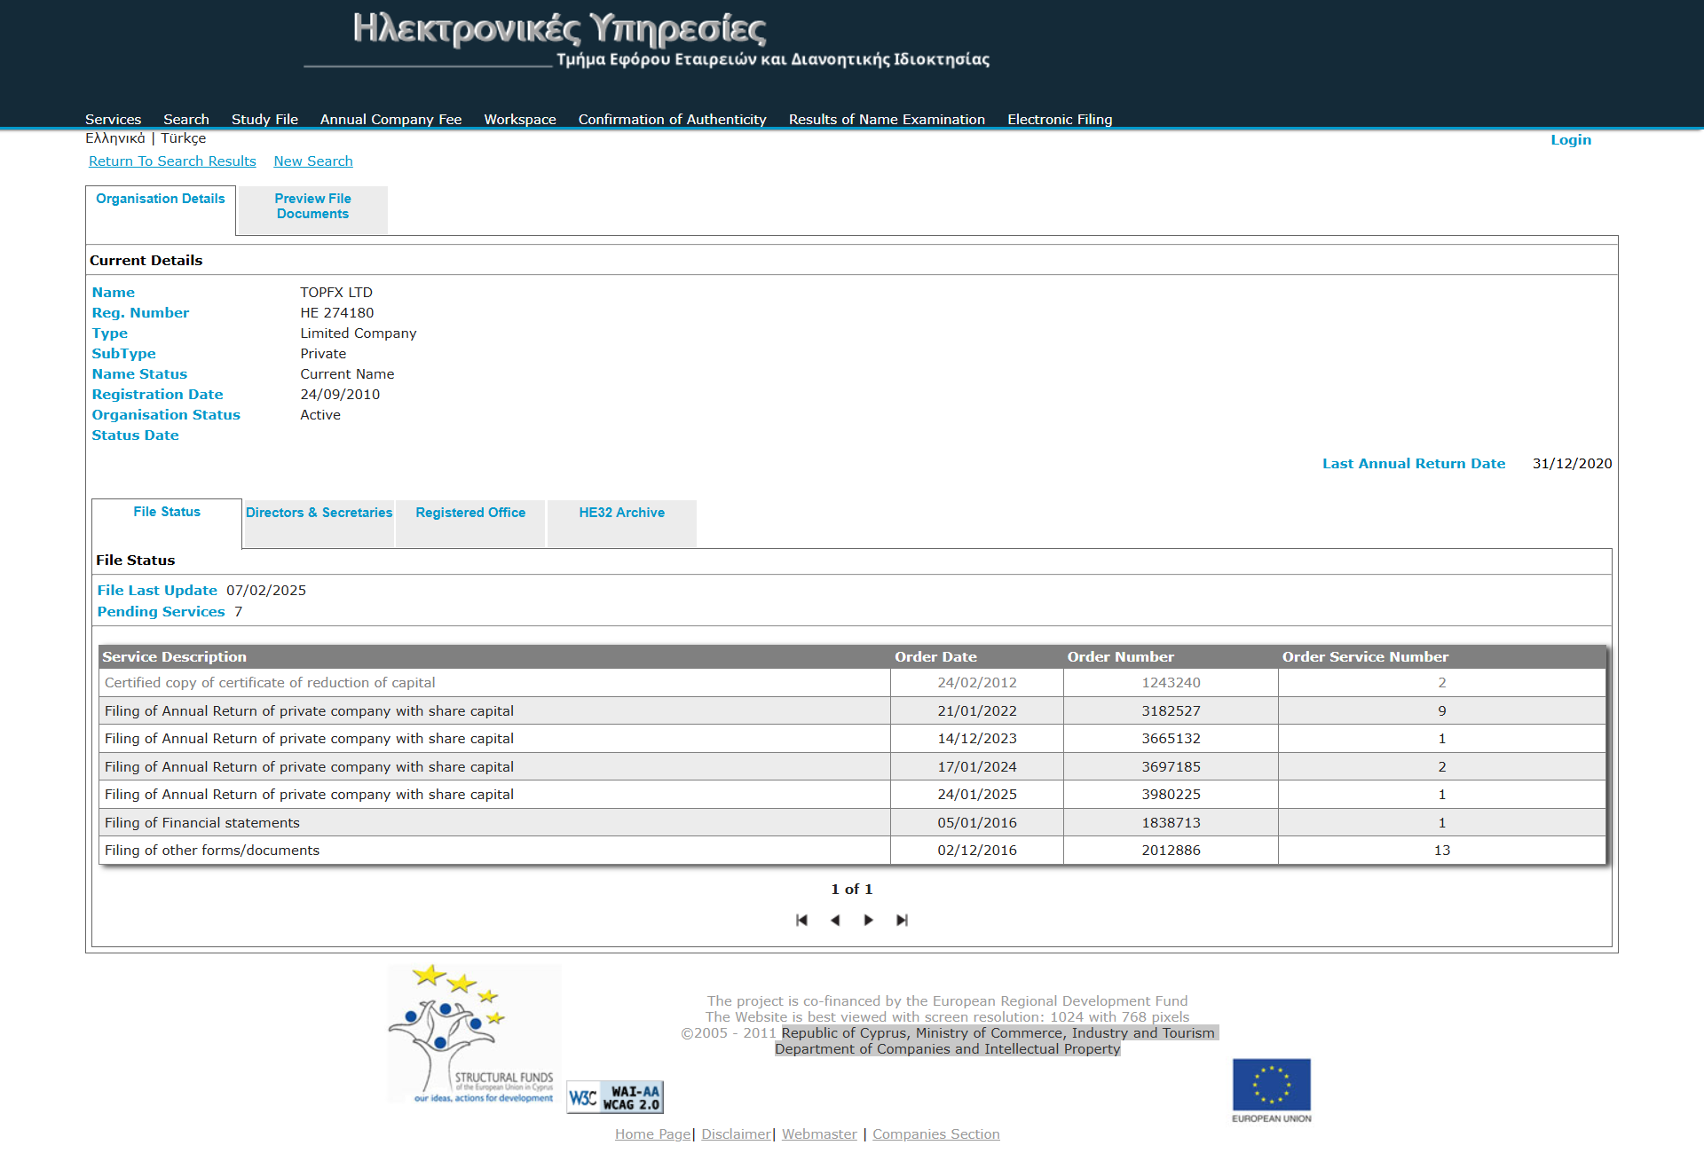This screenshot has height=1153, width=1704.
Task: Click Last Annual Return Date 31/12/2020
Action: 1573,464
